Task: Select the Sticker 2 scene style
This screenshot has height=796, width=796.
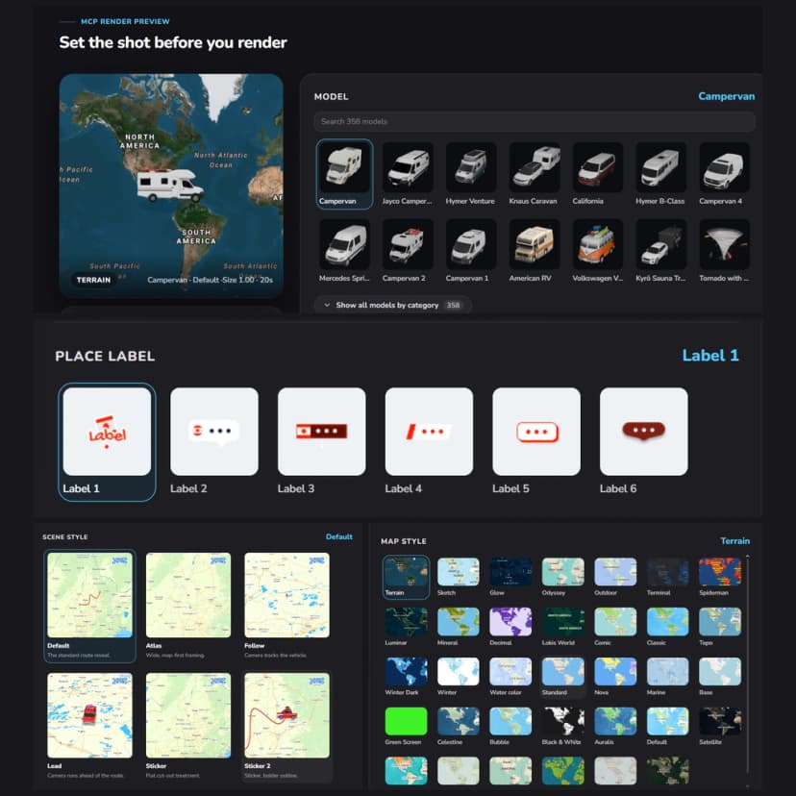Action: pyautogui.click(x=286, y=715)
